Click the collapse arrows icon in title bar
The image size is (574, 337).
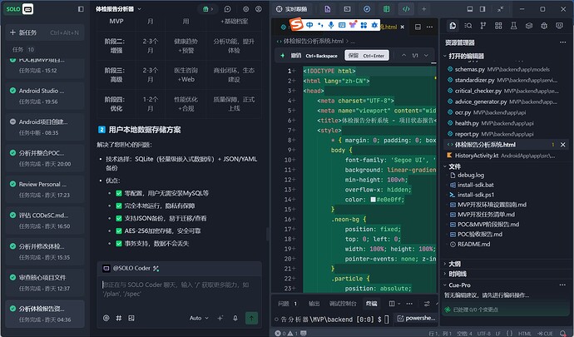(501, 9)
